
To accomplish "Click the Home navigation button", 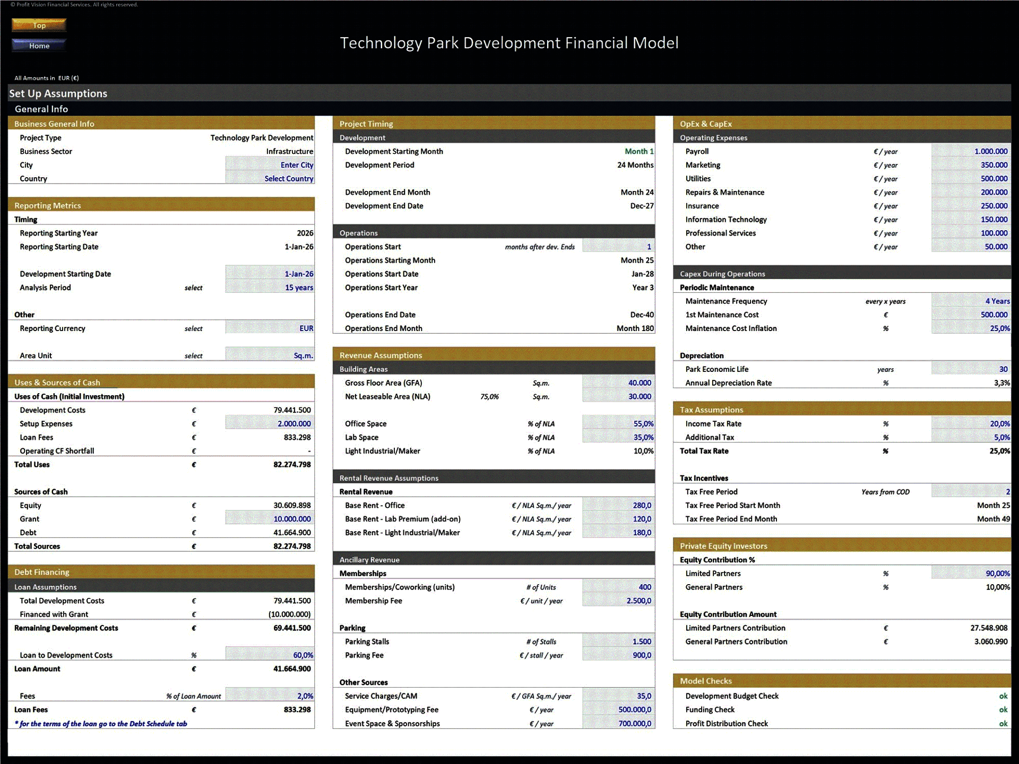I will click(x=38, y=46).
